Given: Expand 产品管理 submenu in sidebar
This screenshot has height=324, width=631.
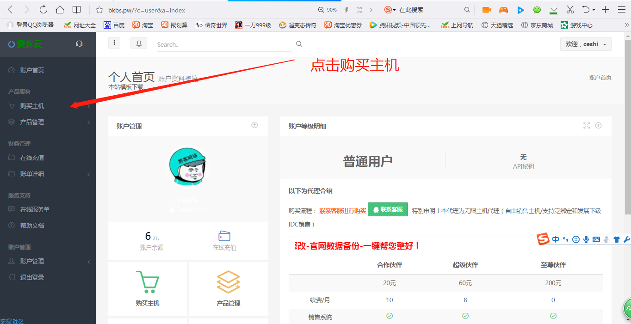Looking at the screenshot, I should tap(88, 122).
